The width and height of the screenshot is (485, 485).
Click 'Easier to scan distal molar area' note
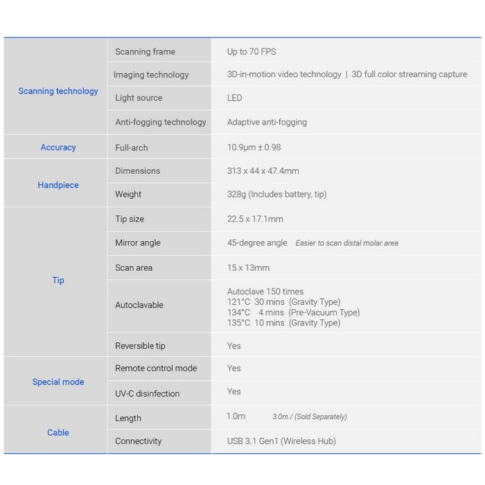[x=346, y=243]
